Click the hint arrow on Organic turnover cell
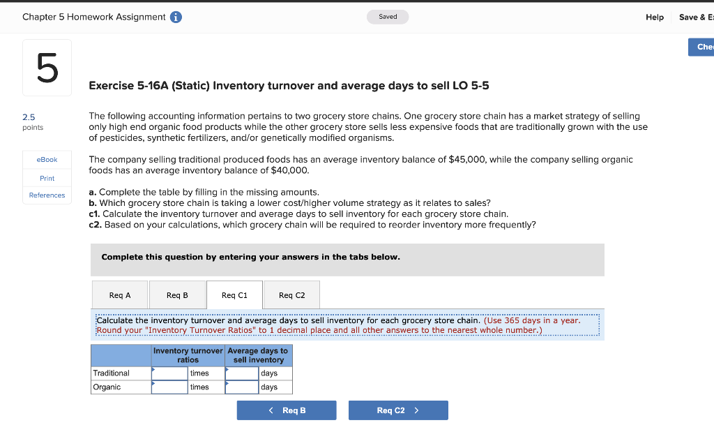This screenshot has width=714, height=432. coord(155,382)
